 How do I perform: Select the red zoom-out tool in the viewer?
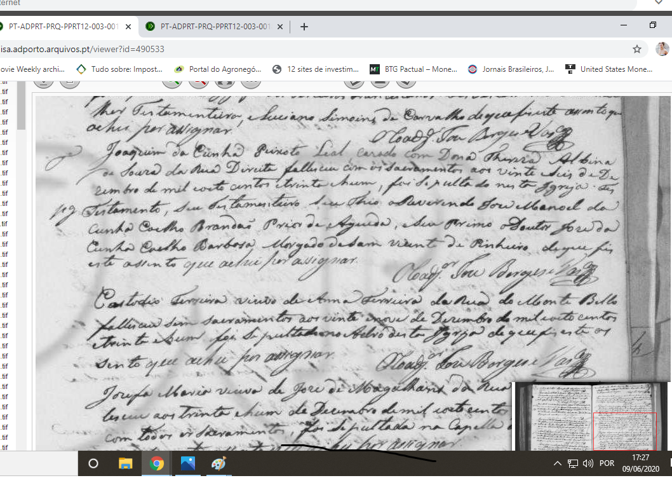[x=198, y=81]
